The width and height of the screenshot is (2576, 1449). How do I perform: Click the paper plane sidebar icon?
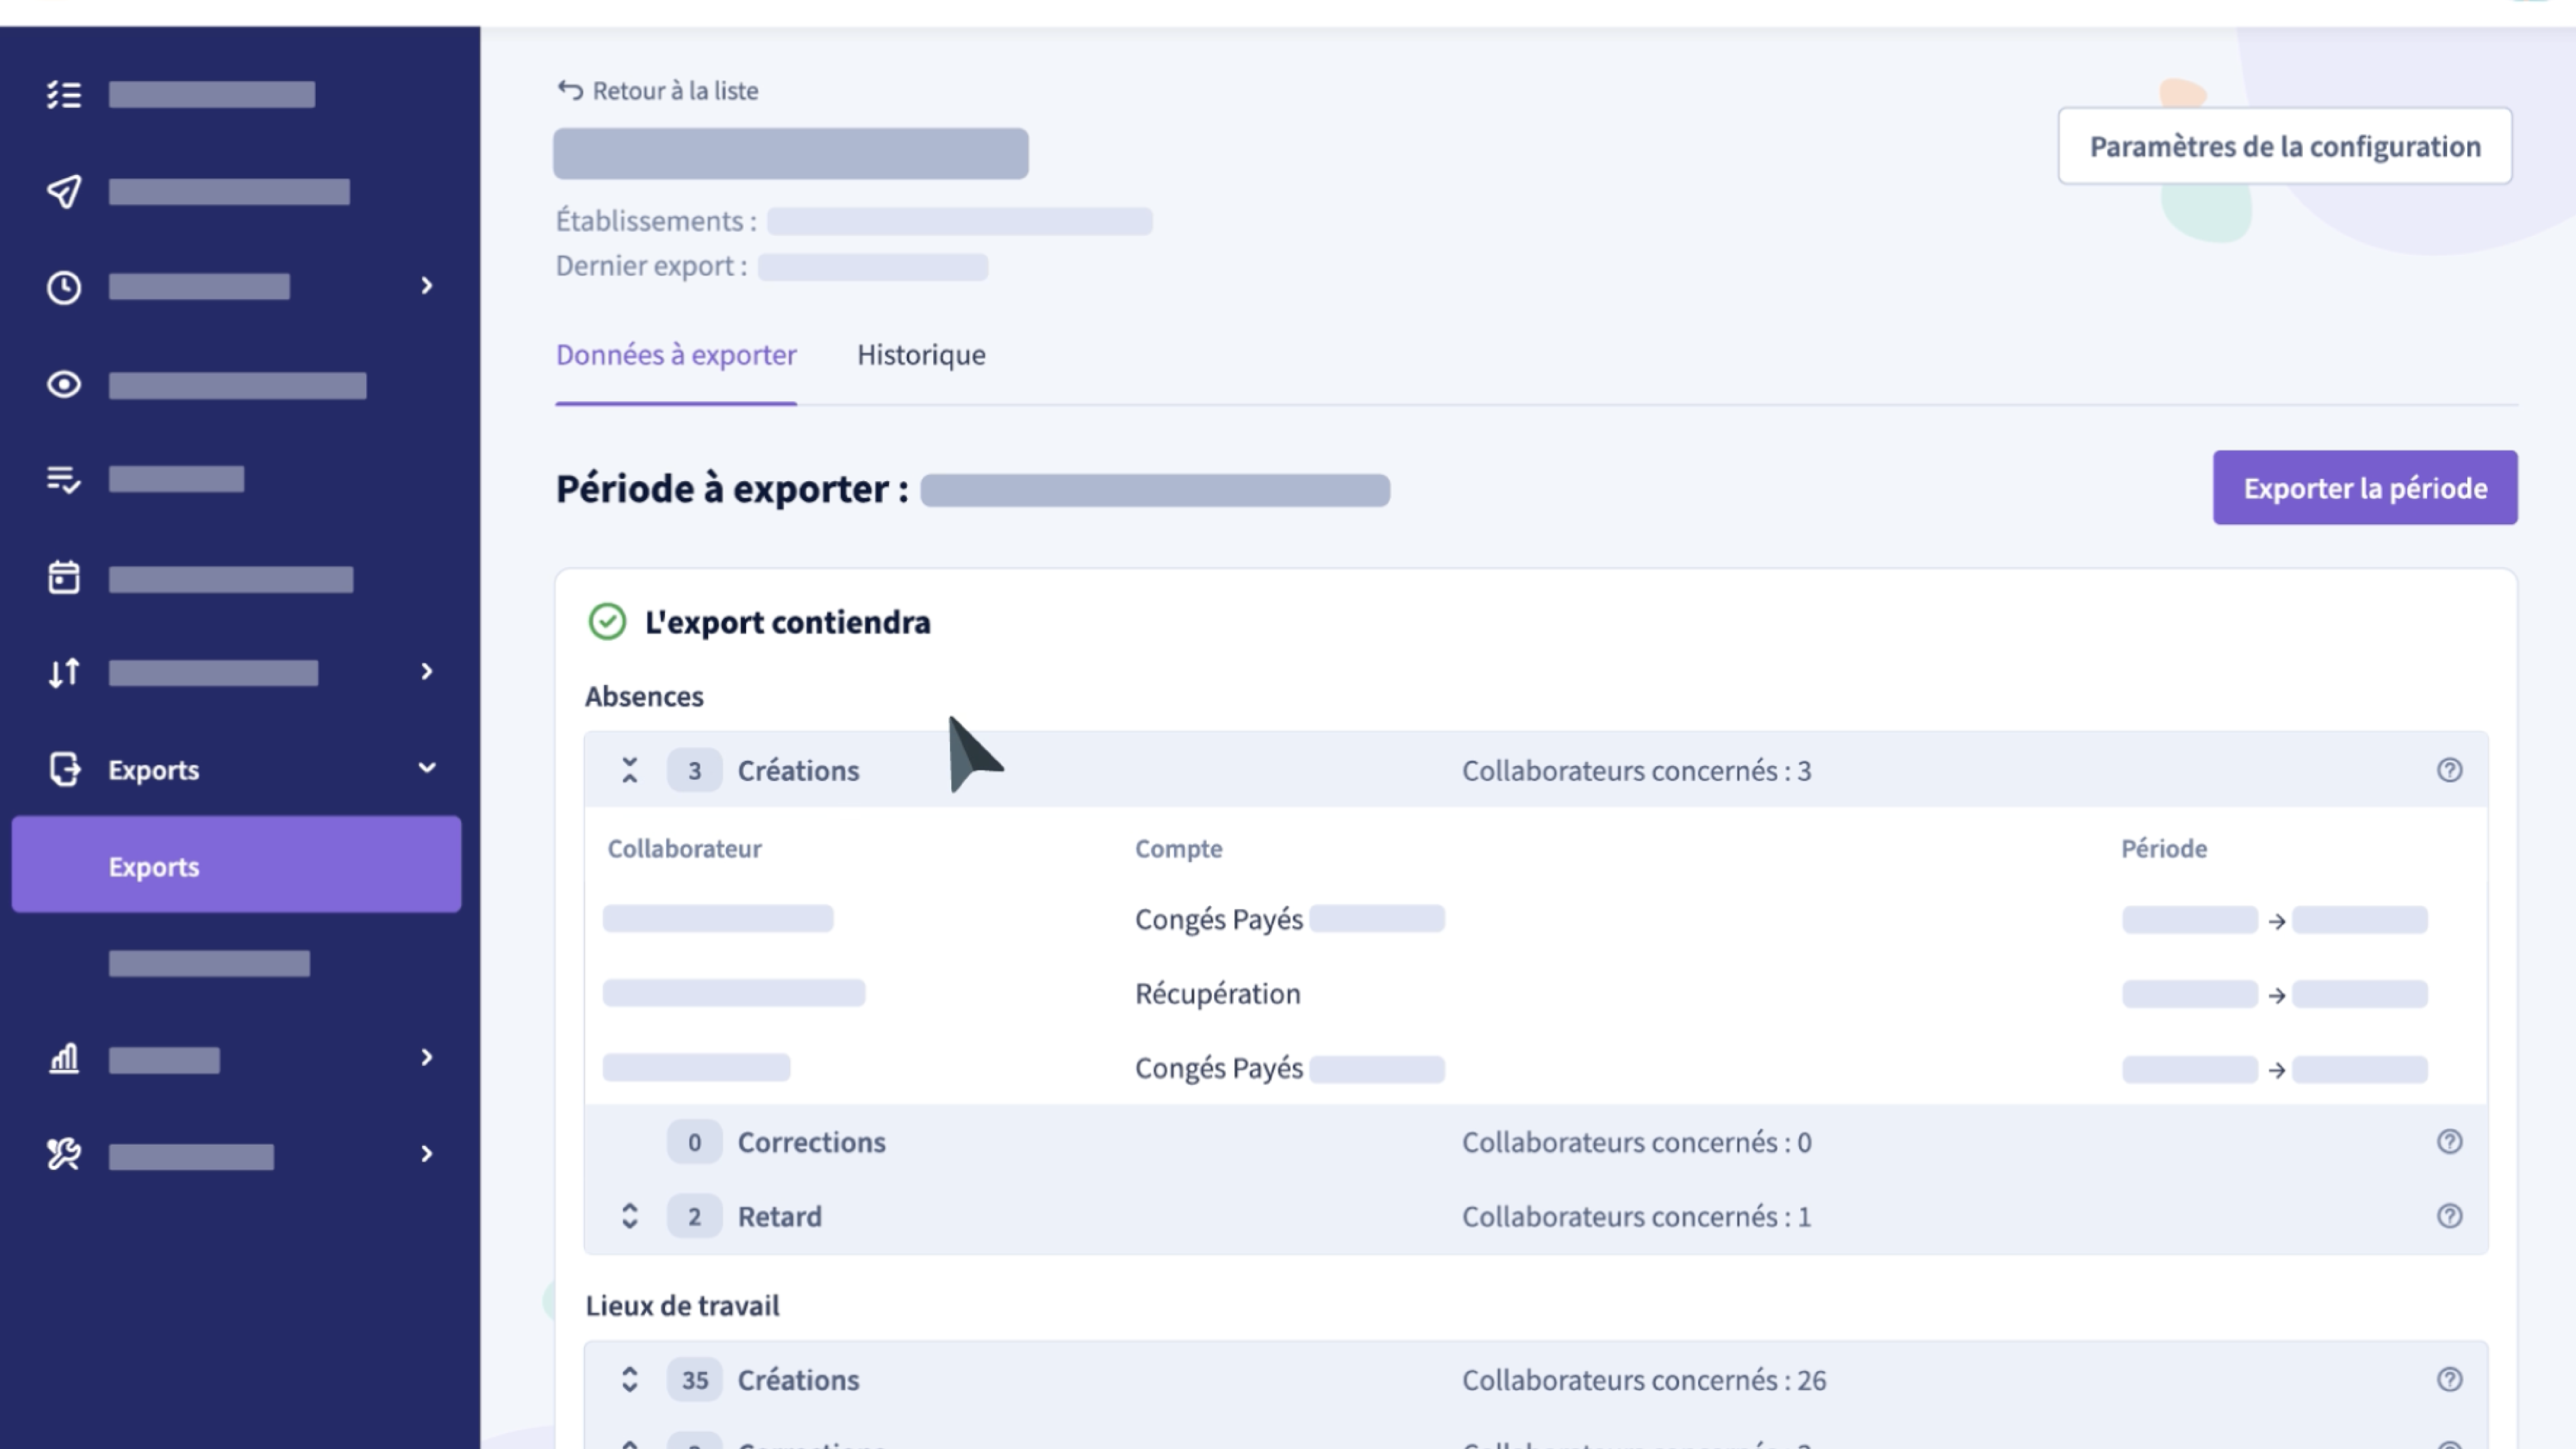[64, 191]
